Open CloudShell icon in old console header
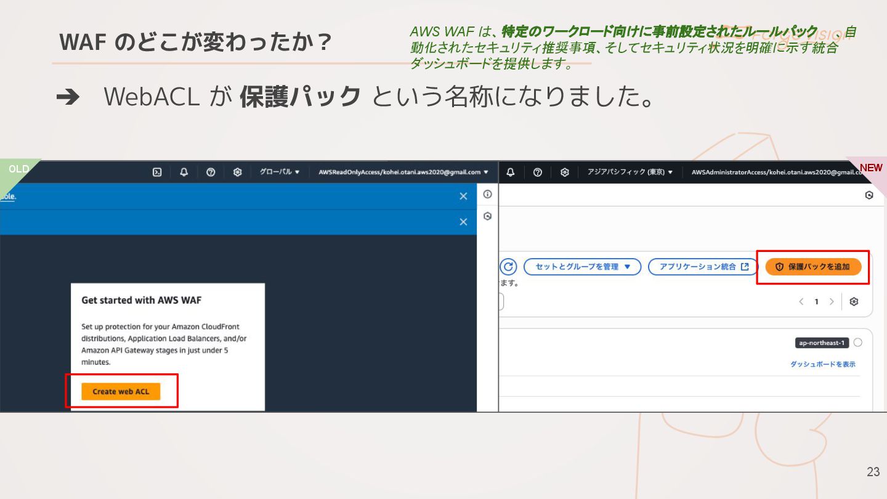 [x=157, y=172]
